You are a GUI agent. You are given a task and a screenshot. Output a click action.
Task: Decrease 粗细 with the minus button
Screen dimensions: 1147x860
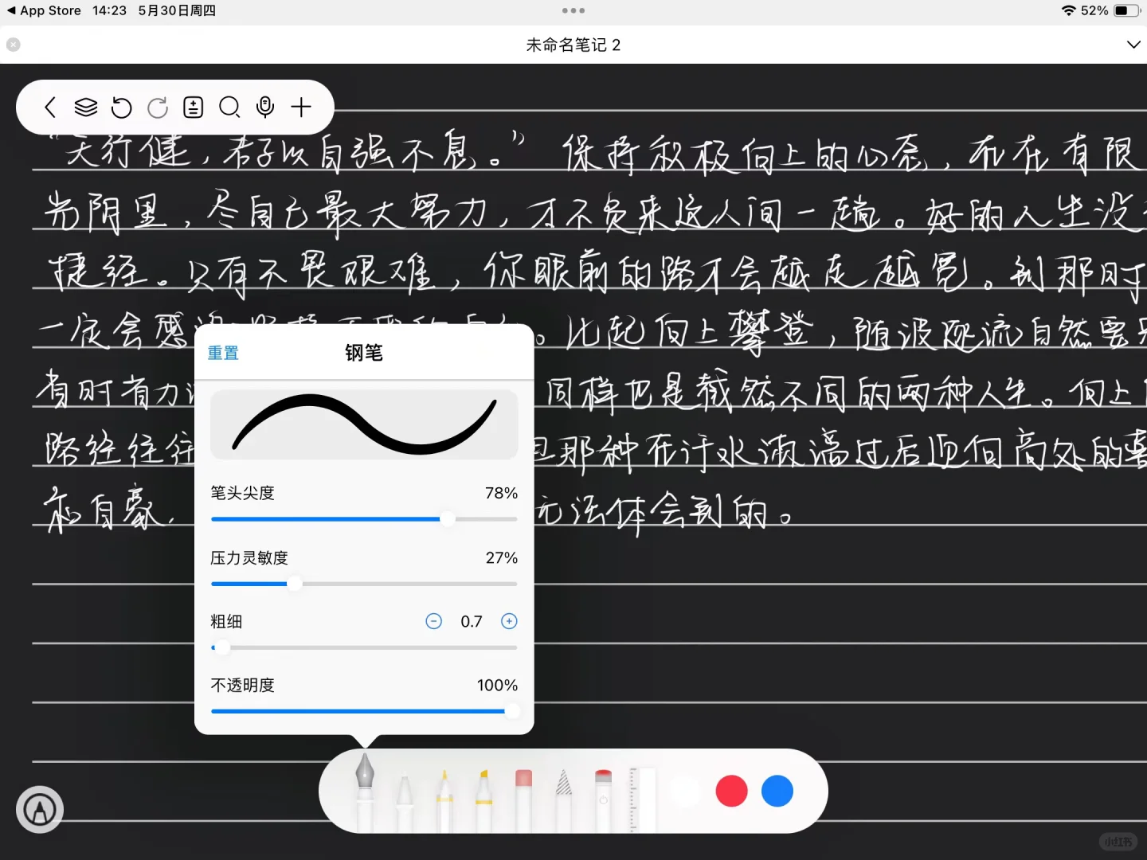(434, 621)
